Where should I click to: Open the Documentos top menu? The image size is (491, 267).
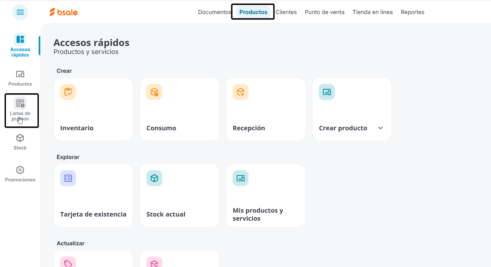click(x=214, y=12)
